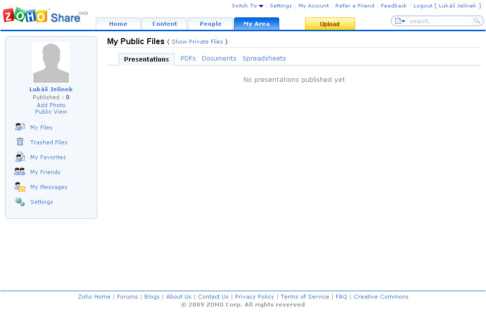Select the Spreadsheets file tab
The width and height of the screenshot is (486, 313).
[x=264, y=59]
